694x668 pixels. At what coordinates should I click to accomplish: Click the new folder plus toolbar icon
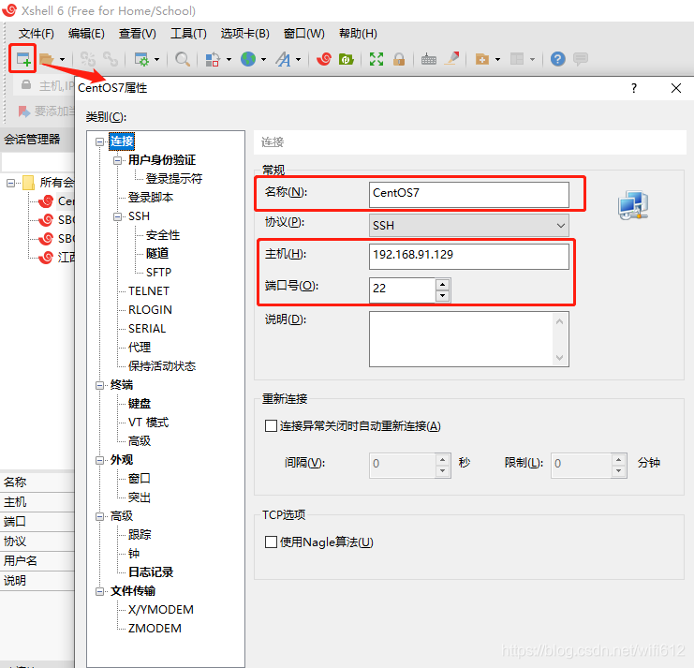click(x=482, y=59)
